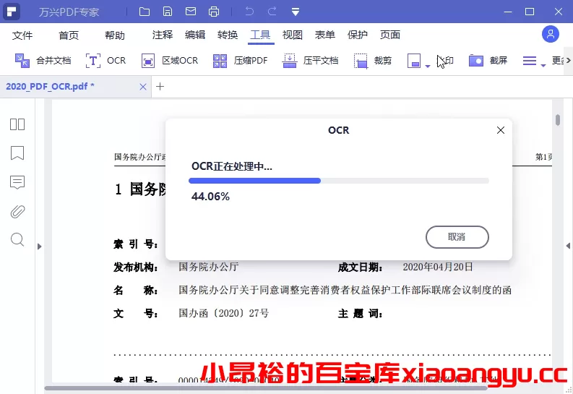
Task: Open the attachments paperclip panel
Action: (17, 211)
